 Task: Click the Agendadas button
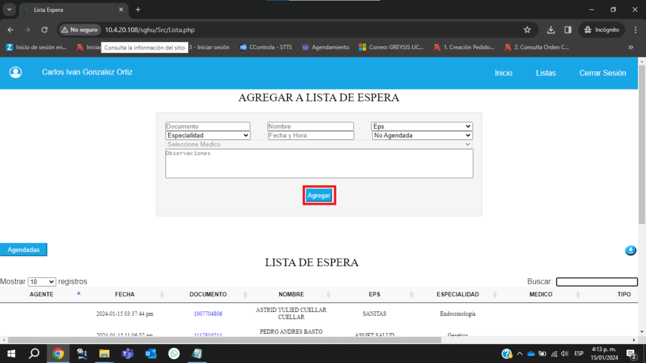pos(23,250)
